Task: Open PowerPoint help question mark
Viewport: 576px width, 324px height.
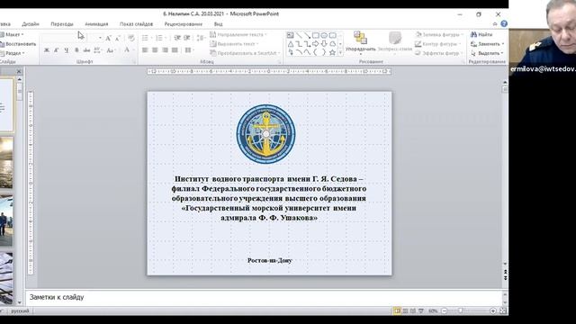Action: coord(504,24)
